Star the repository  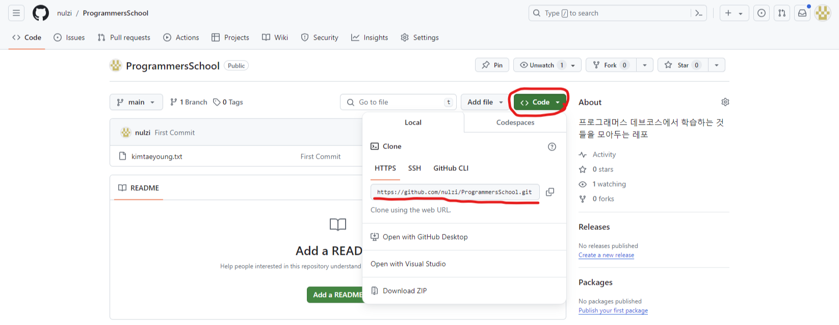(683, 65)
